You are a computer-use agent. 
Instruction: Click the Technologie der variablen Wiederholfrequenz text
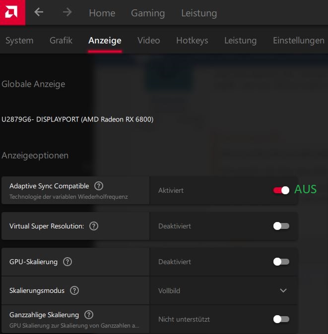[68, 197]
